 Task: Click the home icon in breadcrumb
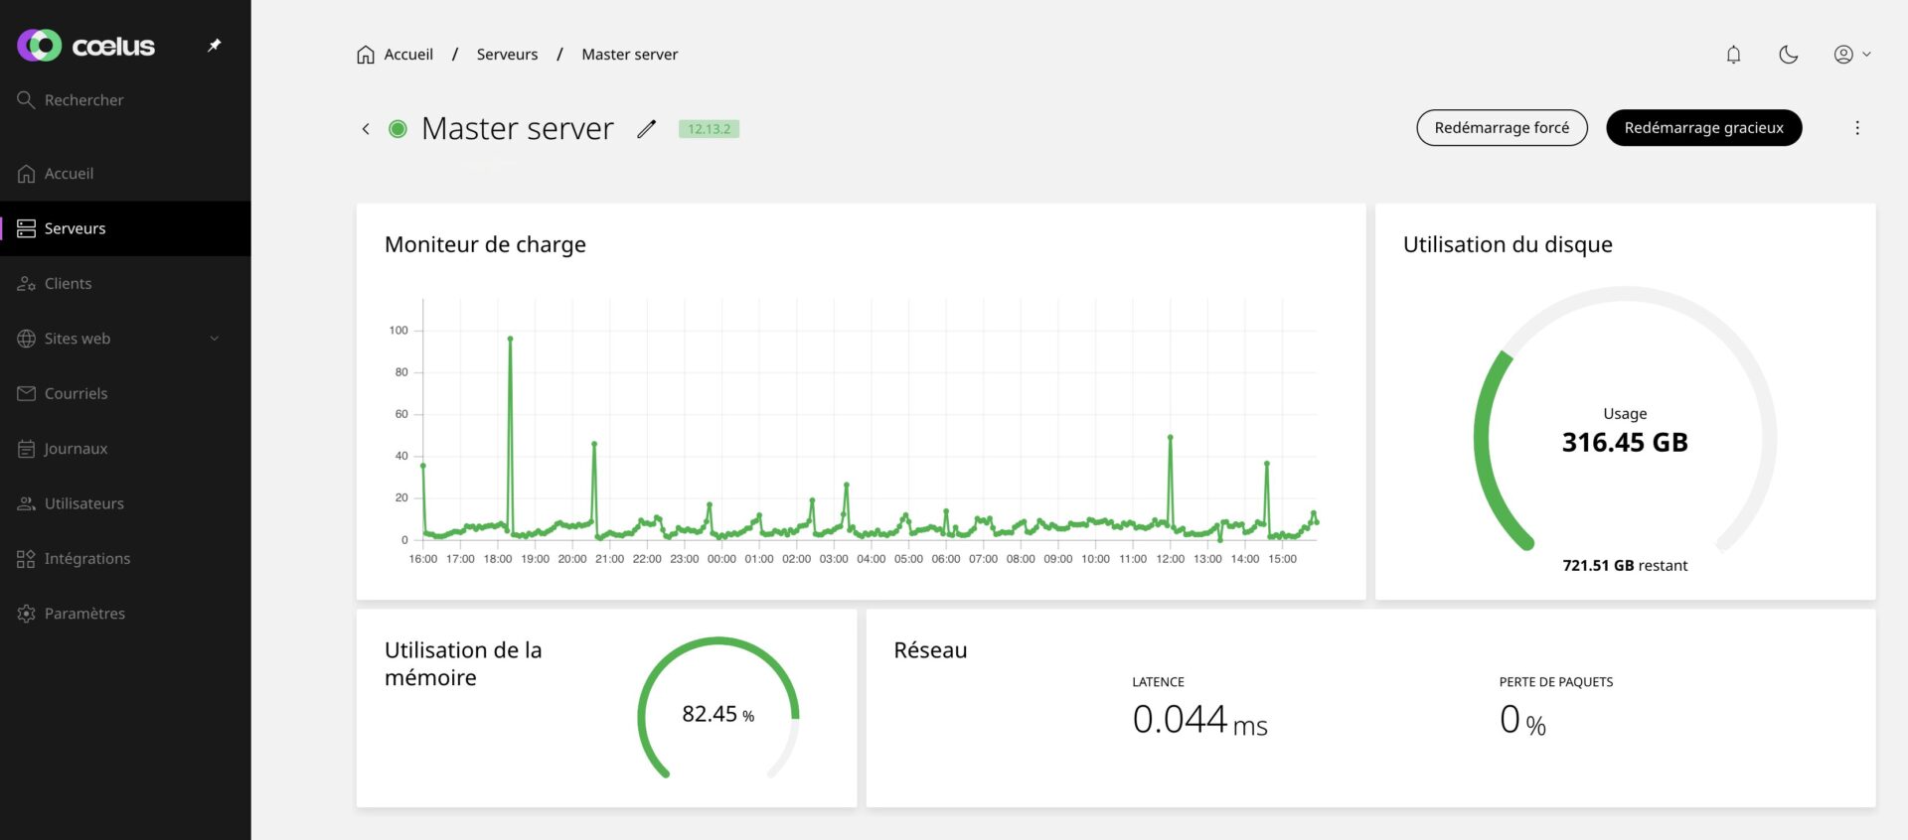tap(366, 55)
